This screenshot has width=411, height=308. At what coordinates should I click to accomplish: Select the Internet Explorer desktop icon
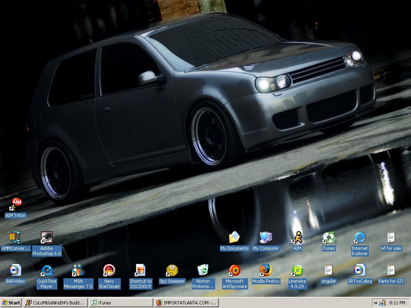pos(360,238)
